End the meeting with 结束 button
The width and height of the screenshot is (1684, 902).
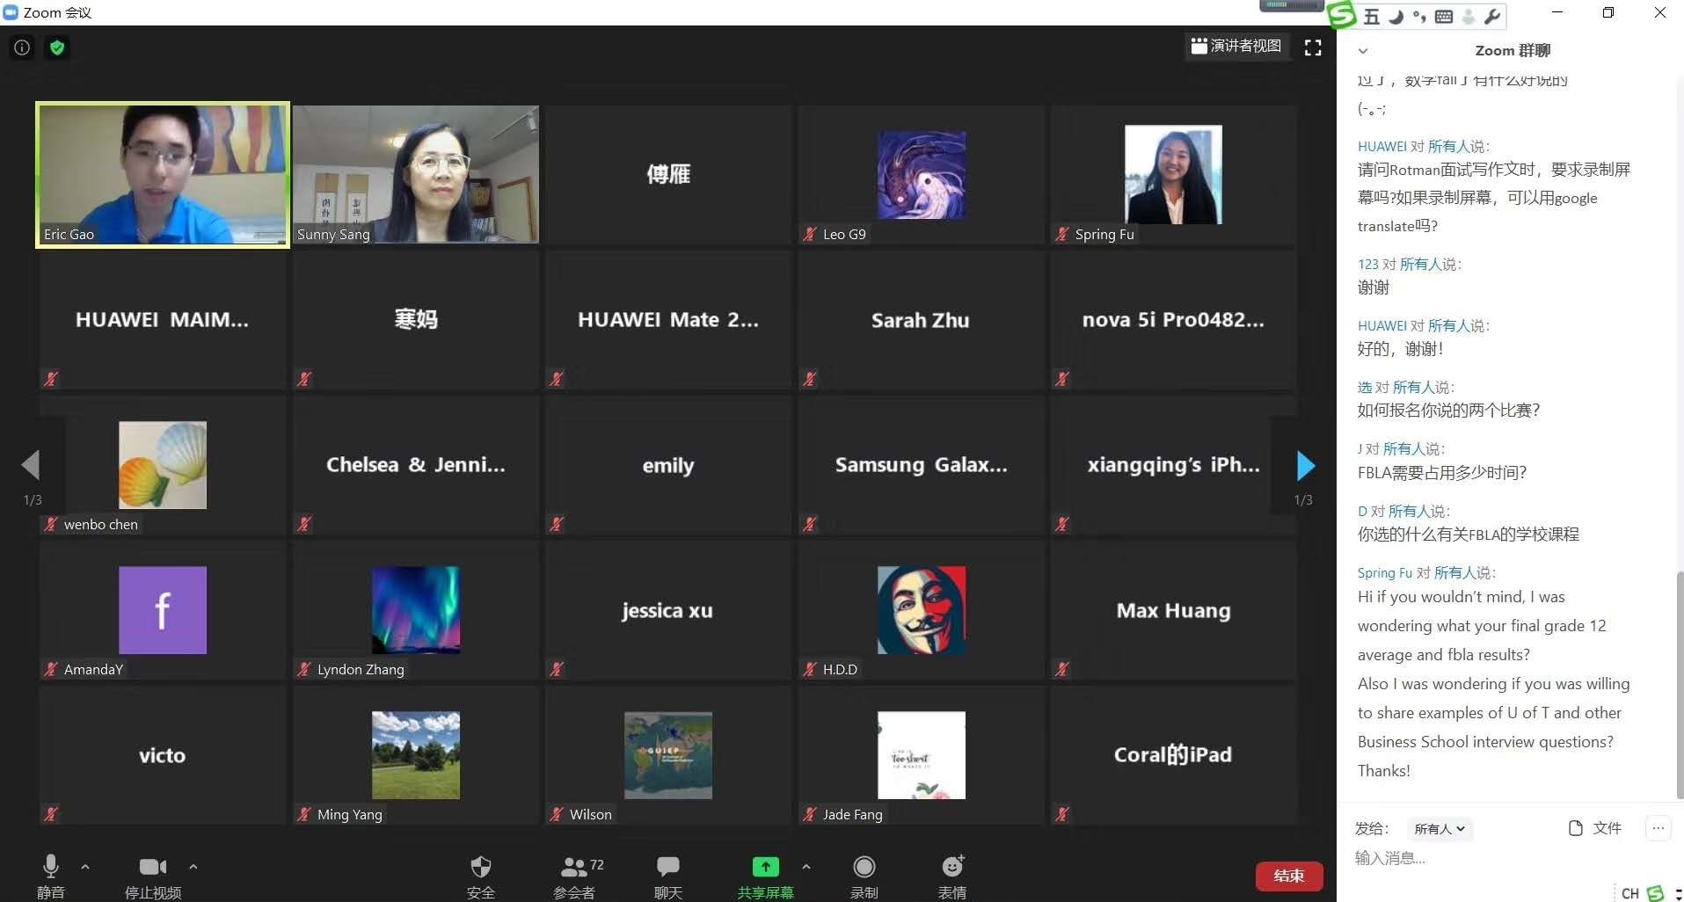pos(1289,876)
